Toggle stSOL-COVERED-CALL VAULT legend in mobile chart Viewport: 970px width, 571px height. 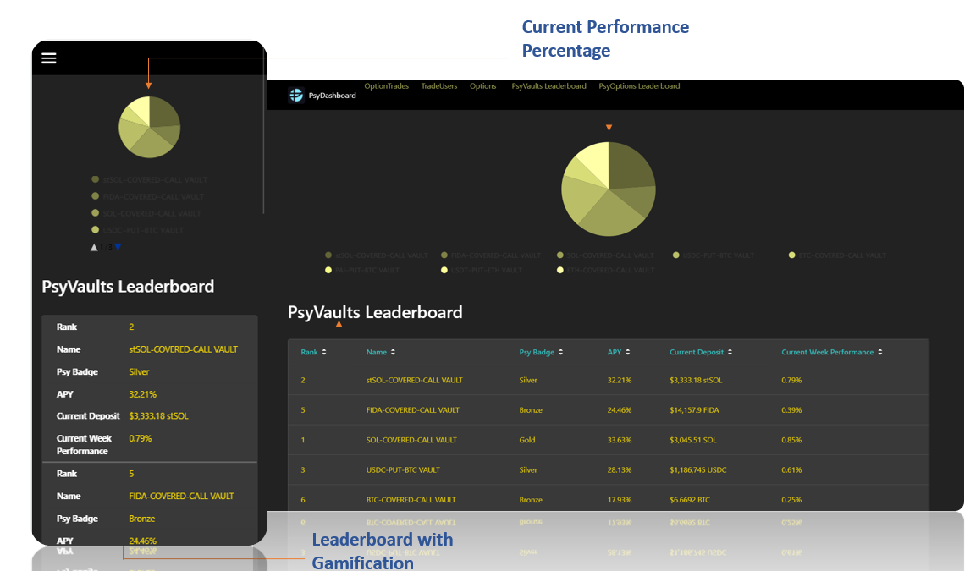coord(149,180)
